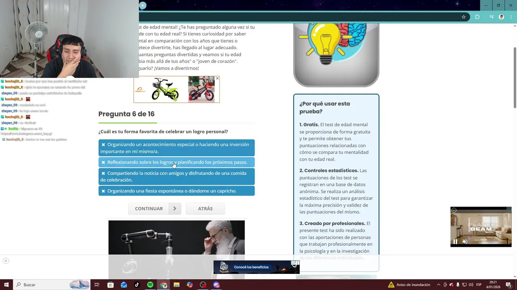Open the Windows Start menu

pyautogui.click(x=6, y=285)
